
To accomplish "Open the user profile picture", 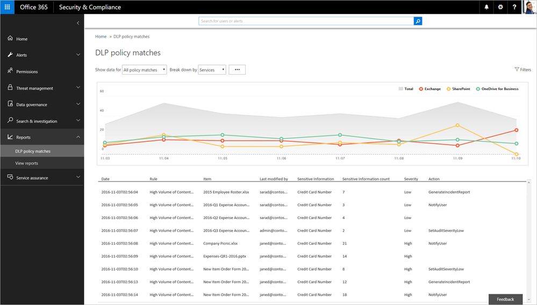I will tap(529, 7).
